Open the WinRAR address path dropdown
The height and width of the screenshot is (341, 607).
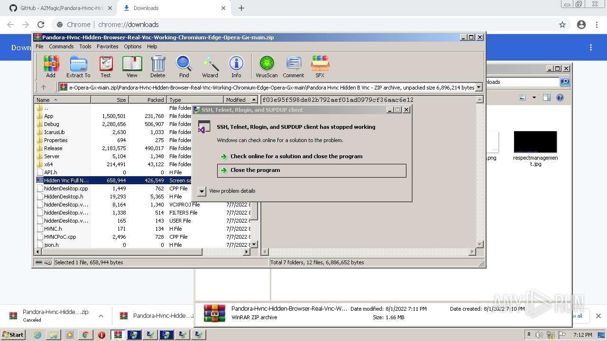pos(479,87)
